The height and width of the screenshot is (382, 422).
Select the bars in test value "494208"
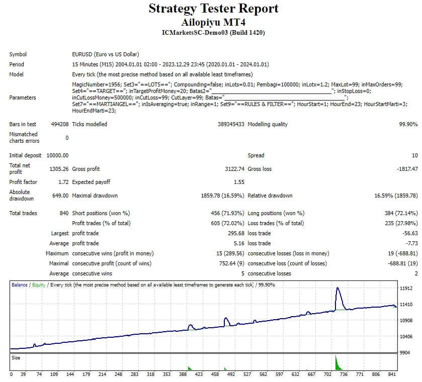click(60, 124)
